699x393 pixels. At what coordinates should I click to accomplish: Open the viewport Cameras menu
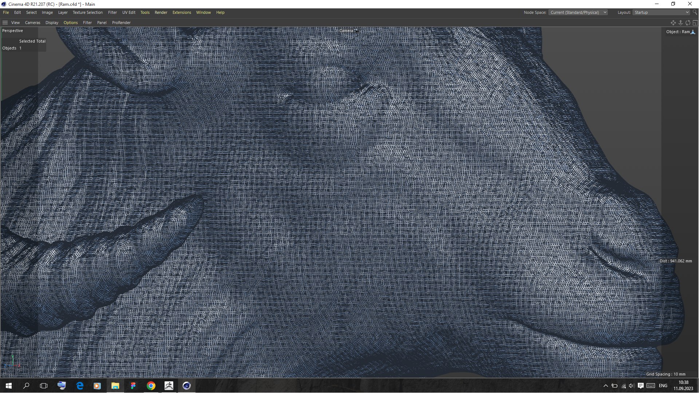pyautogui.click(x=33, y=23)
